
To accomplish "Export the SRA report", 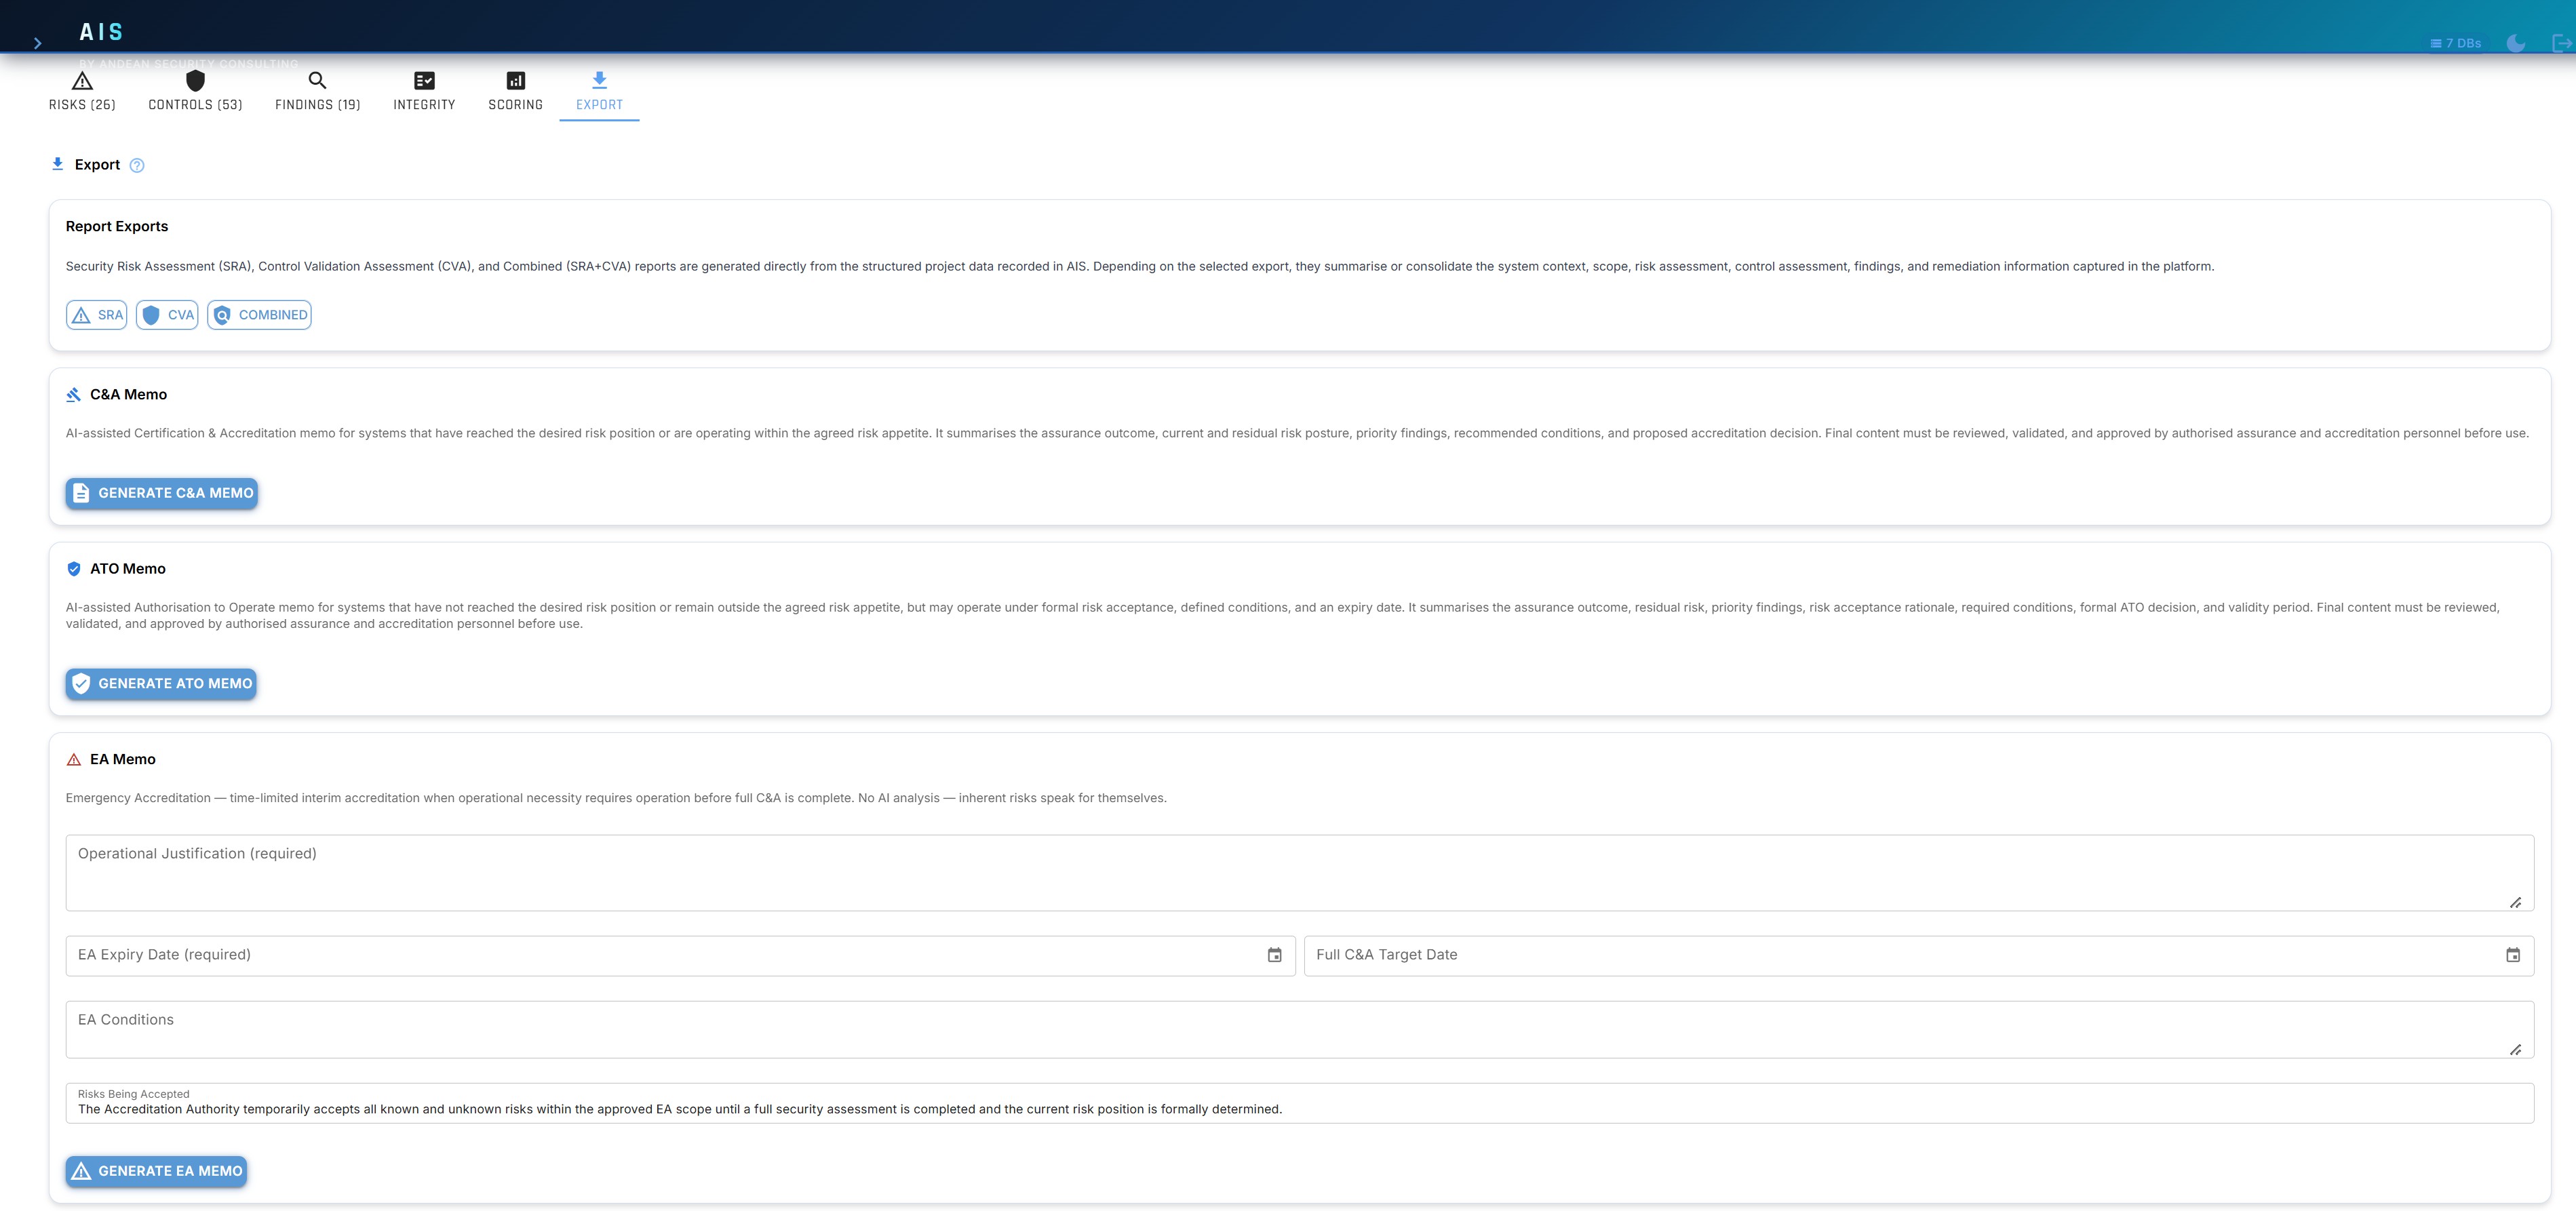I will [97, 315].
